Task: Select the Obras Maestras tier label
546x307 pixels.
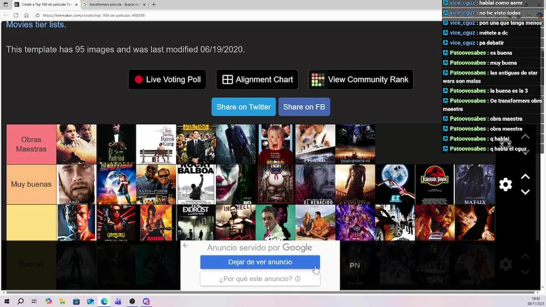Action: click(x=31, y=144)
